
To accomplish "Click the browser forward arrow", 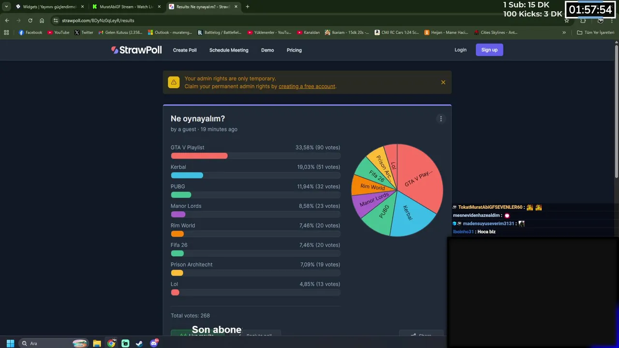I will pos(18,20).
